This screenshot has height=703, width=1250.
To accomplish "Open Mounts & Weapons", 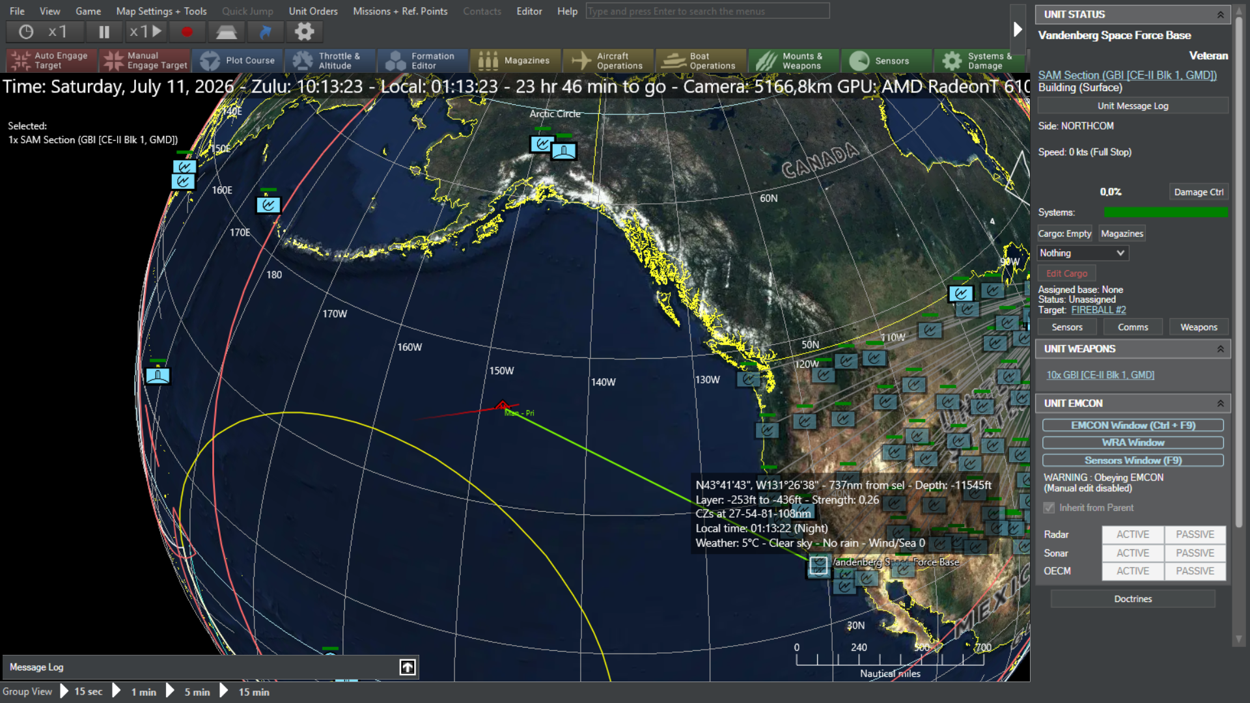I will 794,61.
